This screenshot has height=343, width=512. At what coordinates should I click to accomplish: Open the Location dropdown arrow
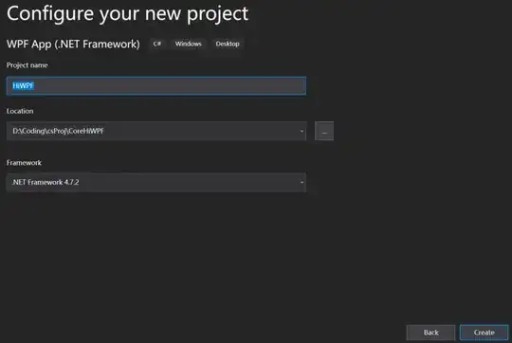(302, 131)
